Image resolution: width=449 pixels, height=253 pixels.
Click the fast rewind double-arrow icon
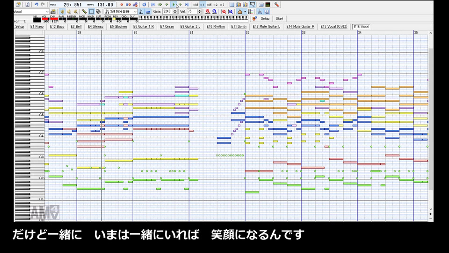click(x=160, y=5)
